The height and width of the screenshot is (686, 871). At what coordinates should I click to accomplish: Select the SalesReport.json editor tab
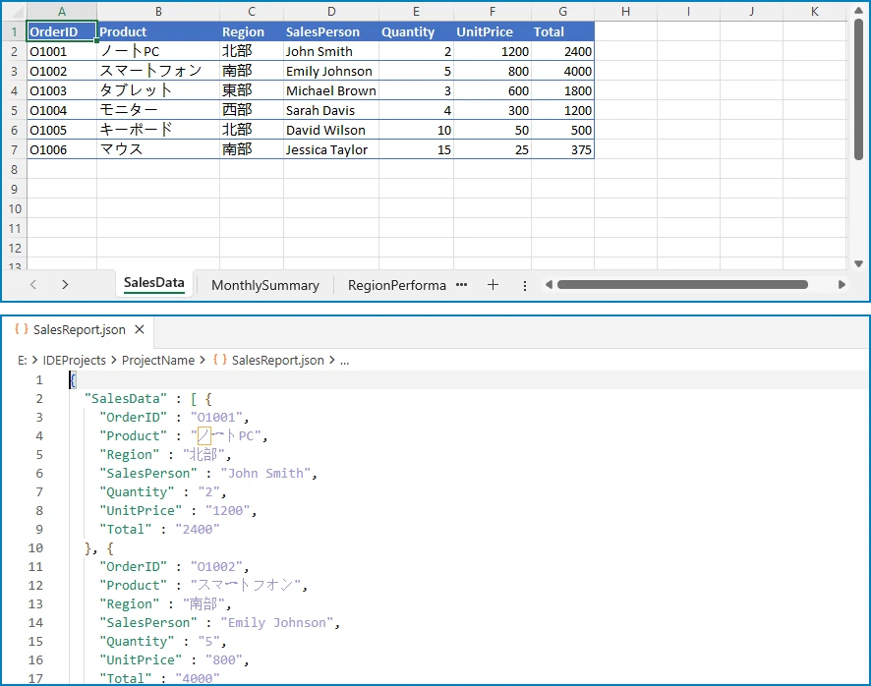point(79,330)
